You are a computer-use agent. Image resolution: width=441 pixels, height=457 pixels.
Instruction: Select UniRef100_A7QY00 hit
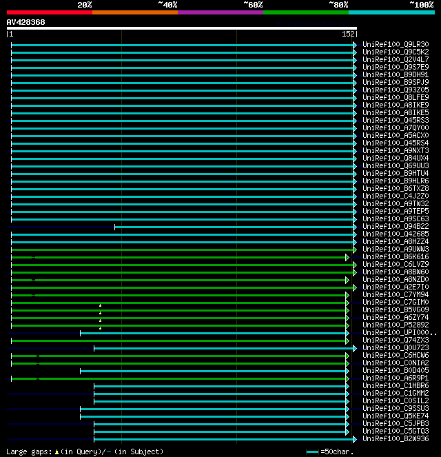[x=396, y=128]
